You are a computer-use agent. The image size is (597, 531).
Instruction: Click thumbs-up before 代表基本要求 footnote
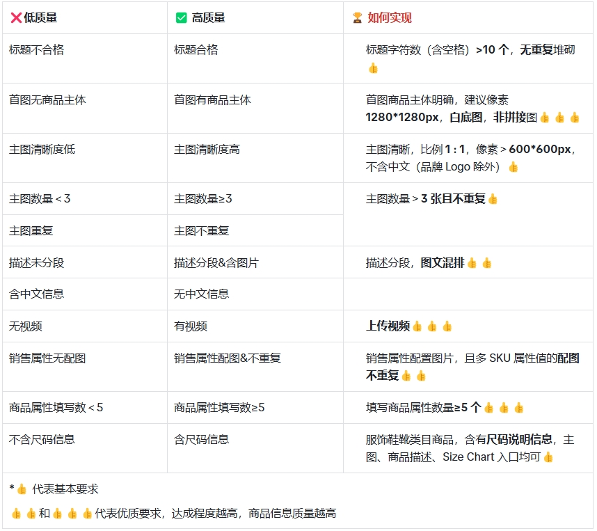22,489
